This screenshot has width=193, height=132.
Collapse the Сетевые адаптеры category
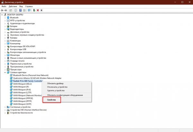5,72
